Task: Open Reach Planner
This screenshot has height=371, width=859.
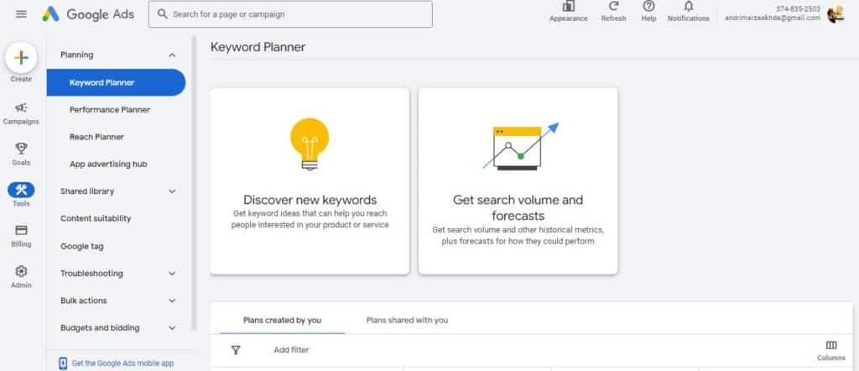Action: coord(96,137)
